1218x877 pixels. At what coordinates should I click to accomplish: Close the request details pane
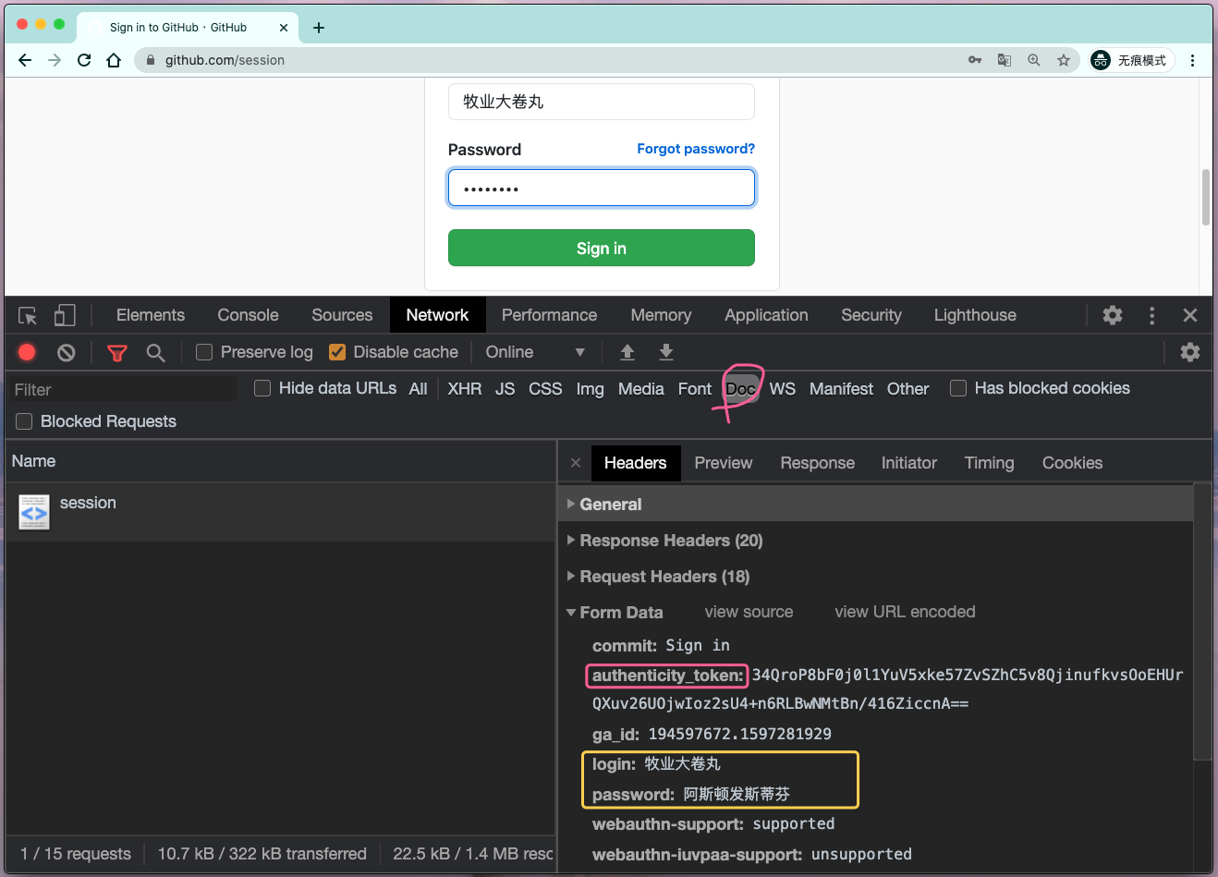point(576,463)
